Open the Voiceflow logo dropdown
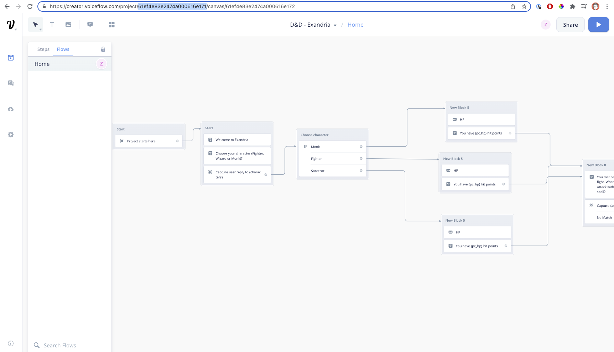 (11, 24)
